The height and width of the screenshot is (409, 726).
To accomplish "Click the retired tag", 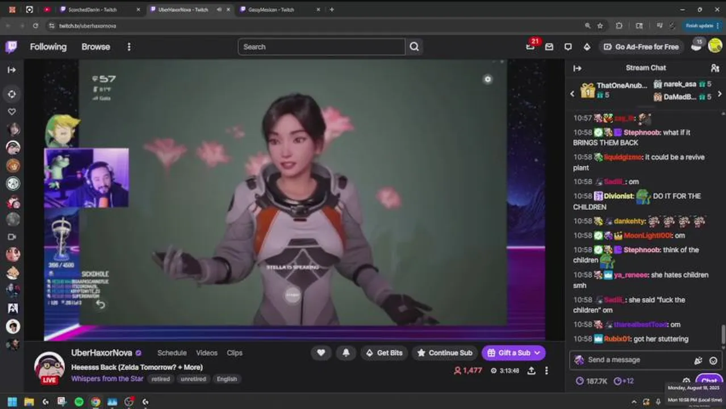I will click(161, 379).
